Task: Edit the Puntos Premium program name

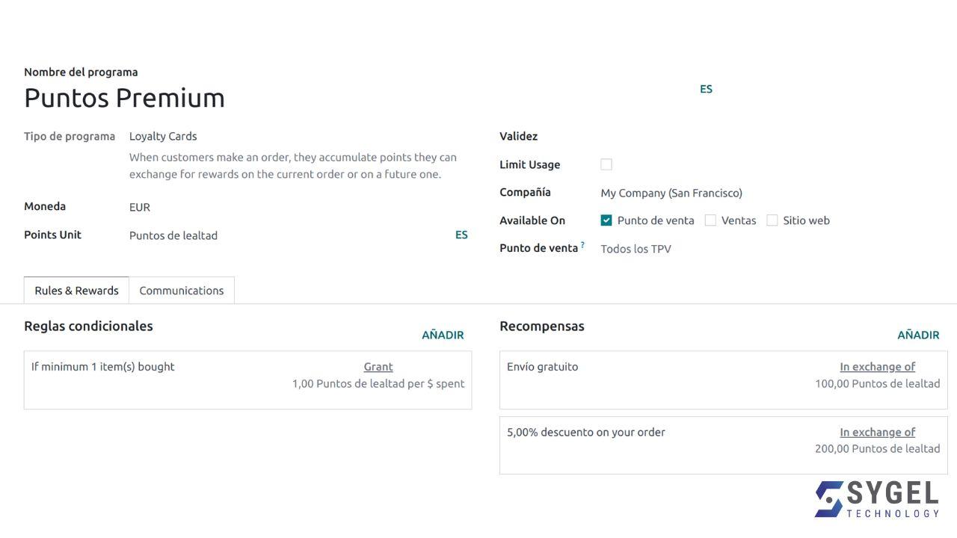Action: 124,98
